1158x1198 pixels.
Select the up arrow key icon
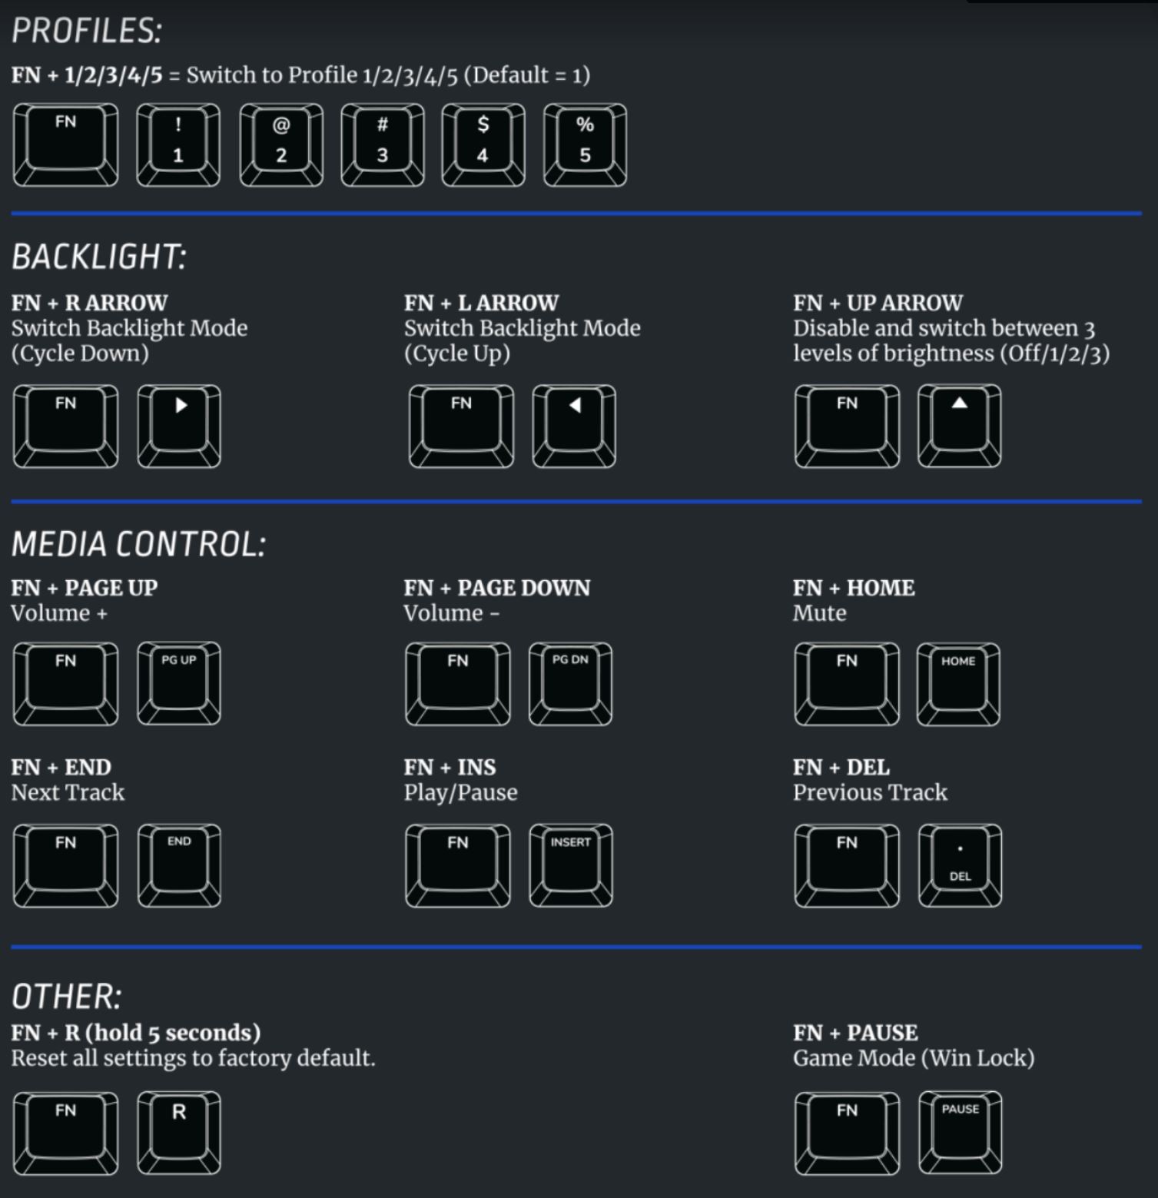960,426
